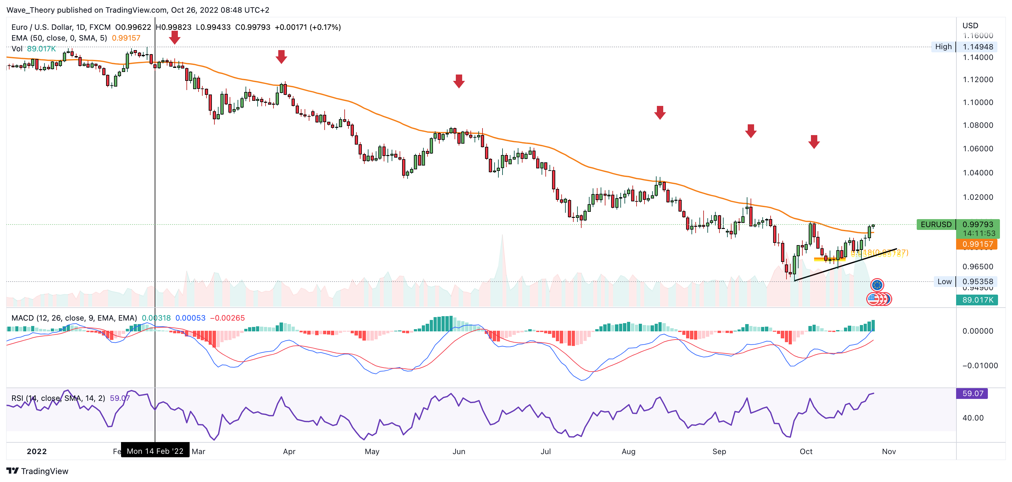1012x482 pixels.
Task: Click the purple 59.07 RSI value label
Action: (972, 393)
